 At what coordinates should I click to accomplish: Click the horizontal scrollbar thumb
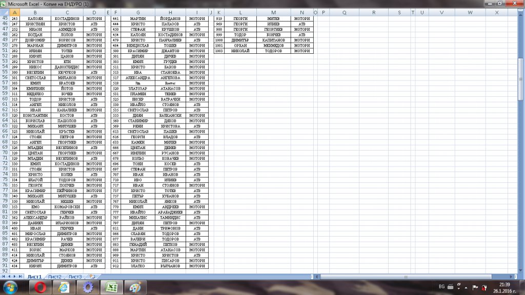[406, 277]
